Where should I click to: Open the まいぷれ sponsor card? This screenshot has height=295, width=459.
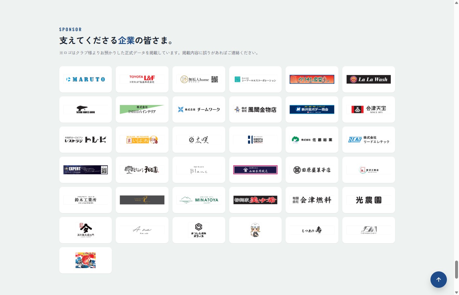pos(142,140)
